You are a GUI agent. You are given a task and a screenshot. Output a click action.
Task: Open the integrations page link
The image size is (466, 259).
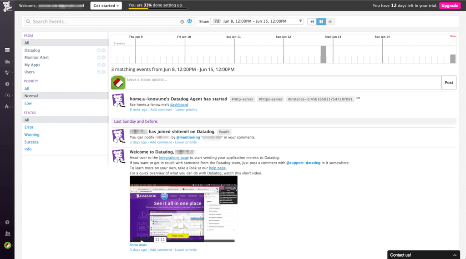174,158
